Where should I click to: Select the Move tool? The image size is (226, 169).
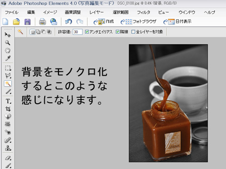pyautogui.click(x=8, y=35)
